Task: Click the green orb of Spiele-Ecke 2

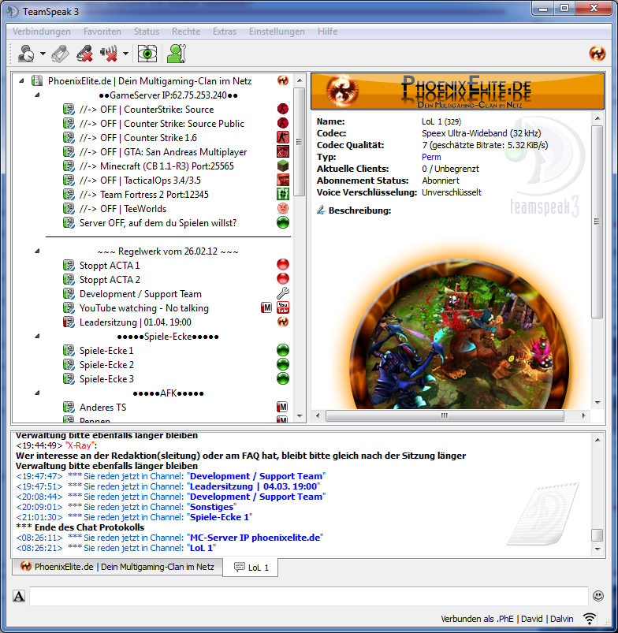Action: click(x=283, y=364)
